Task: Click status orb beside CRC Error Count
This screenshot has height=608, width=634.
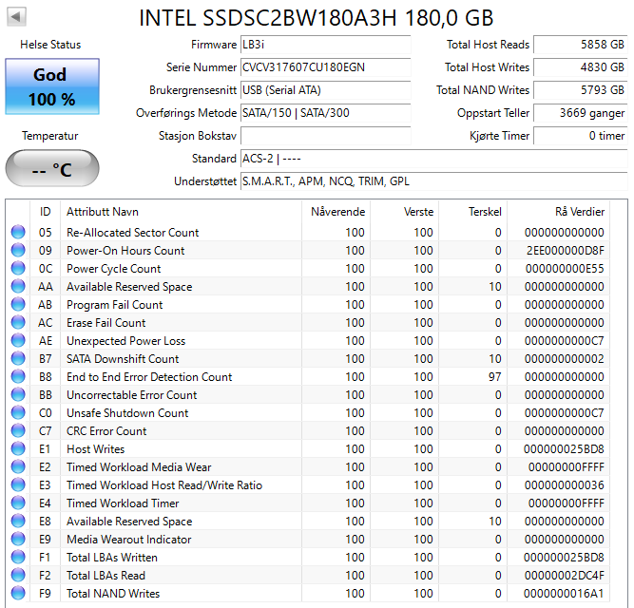Action: tap(18, 431)
